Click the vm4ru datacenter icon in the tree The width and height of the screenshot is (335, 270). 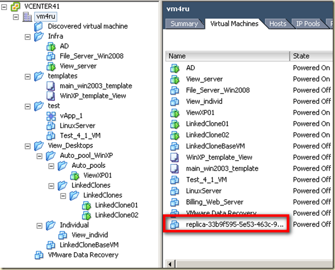tap(27, 17)
